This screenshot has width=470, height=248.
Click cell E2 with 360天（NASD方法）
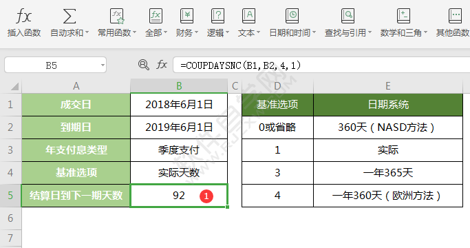coord(388,127)
